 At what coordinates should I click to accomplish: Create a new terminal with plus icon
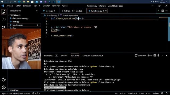(x=149, y=56)
